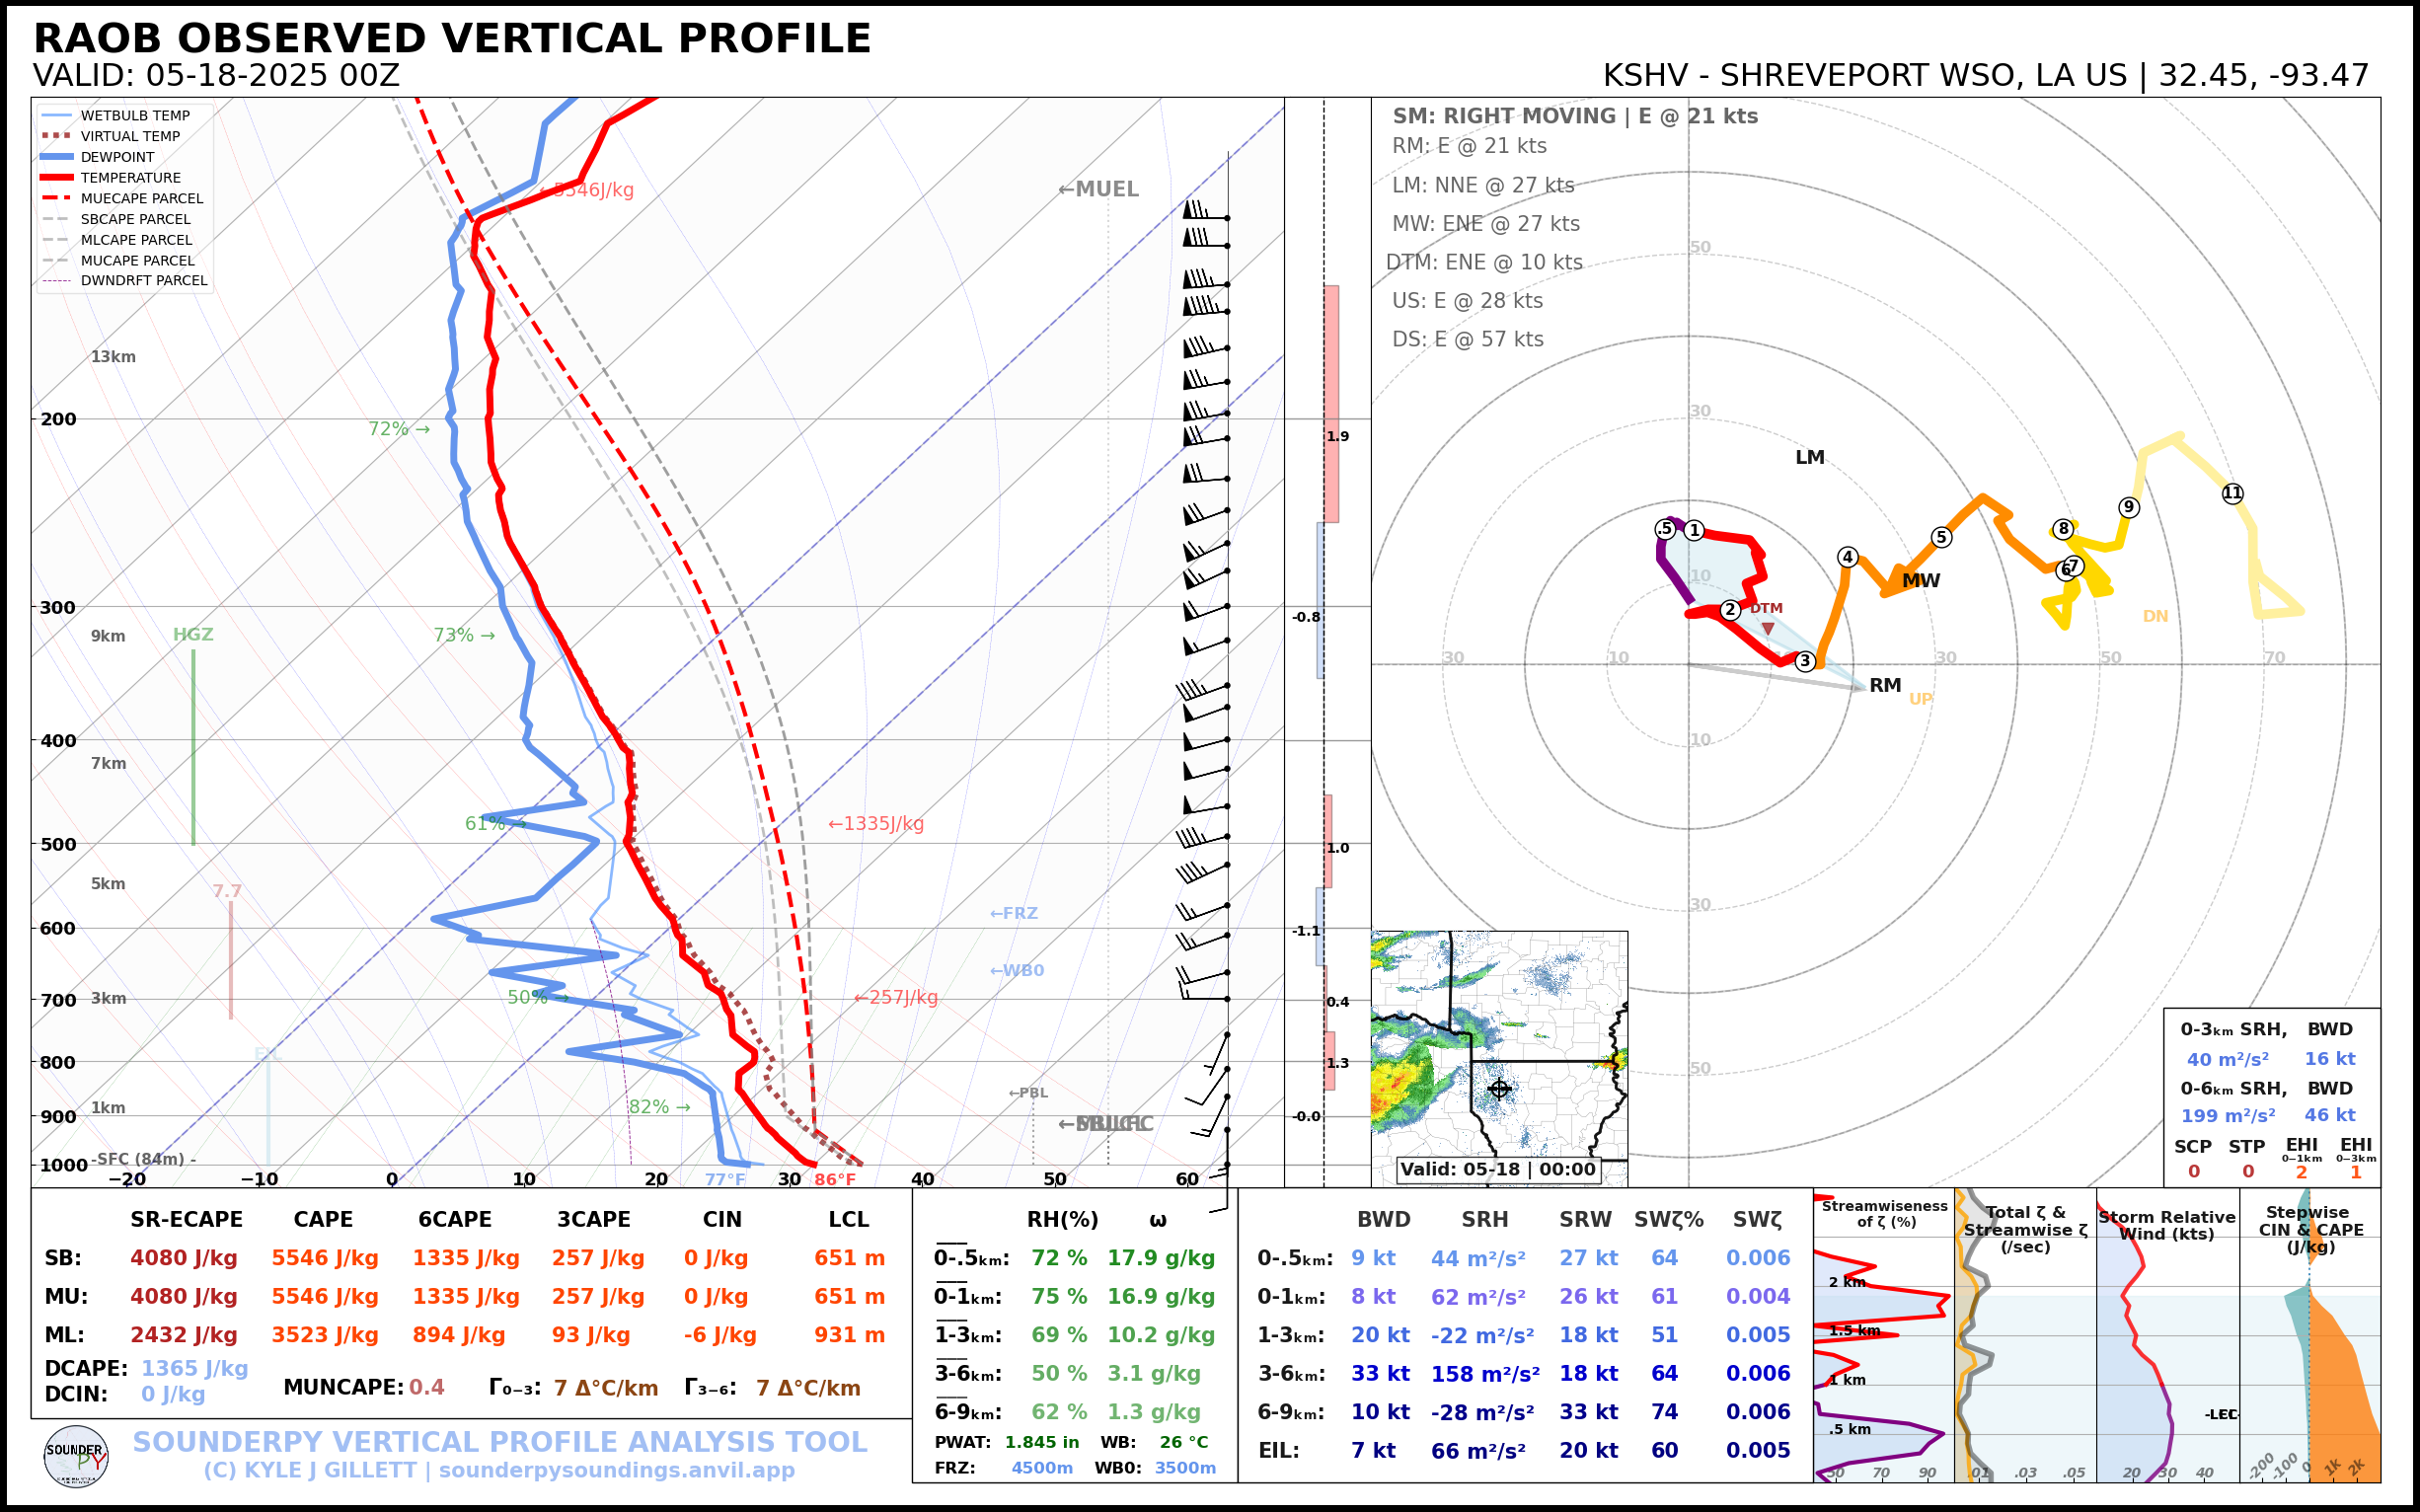This screenshot has width=2420, height=1512.
Task: Click hodograph height marker 3
Action: (1805, 661)
